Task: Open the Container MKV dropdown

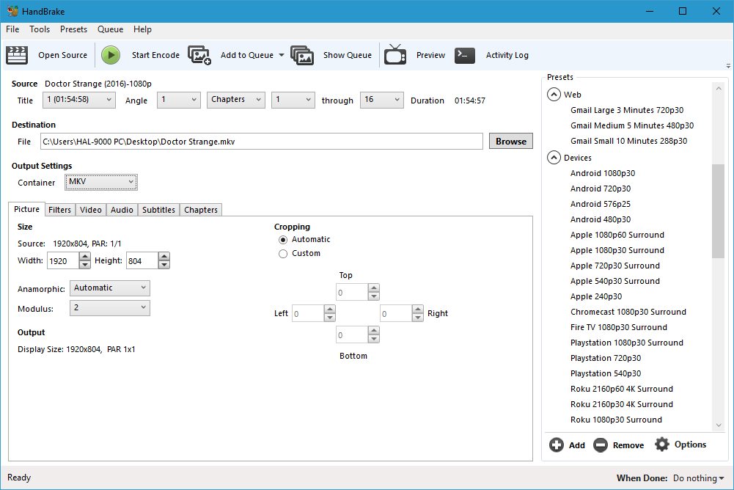Action: (x=101, y=182)
